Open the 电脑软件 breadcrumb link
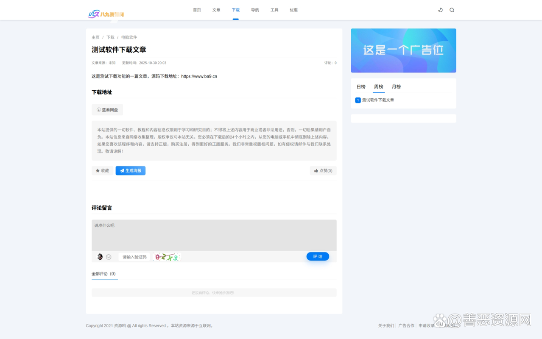The height and width of the screenshot is (339, 542). pyautogui.click(x=129, y=37)
